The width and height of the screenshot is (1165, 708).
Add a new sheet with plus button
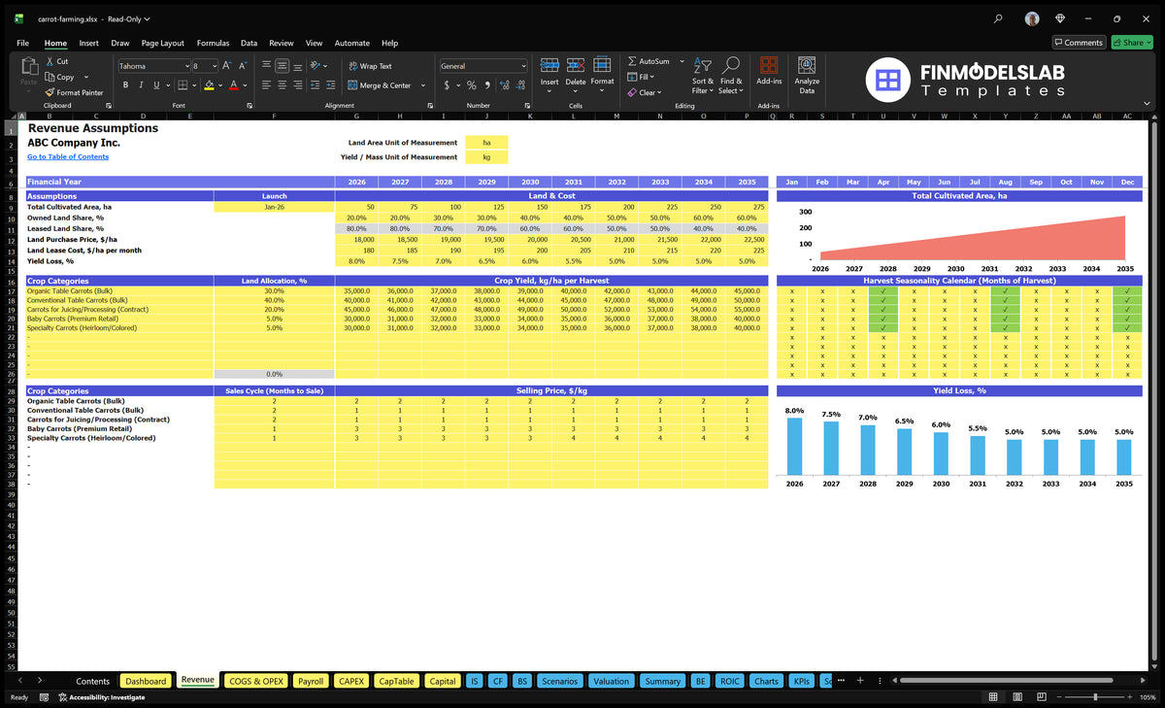pos(860,681)
